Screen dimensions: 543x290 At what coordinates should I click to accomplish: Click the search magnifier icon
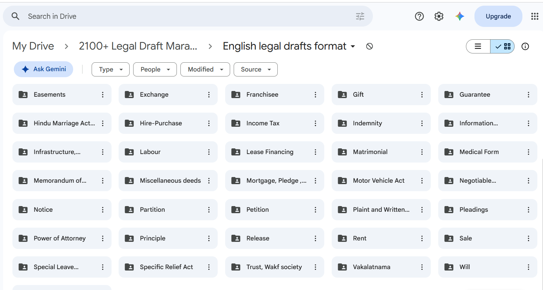point(15,16)
